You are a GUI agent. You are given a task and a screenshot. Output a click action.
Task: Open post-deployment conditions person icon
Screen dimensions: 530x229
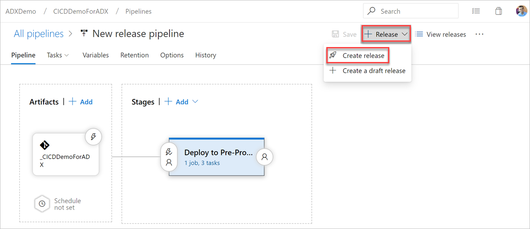coord(265,156)
